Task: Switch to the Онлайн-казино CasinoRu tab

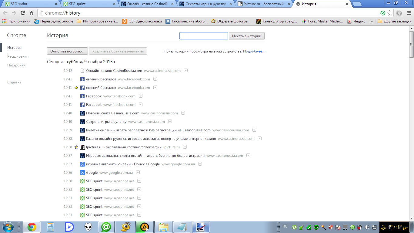Action: [148, 4]
